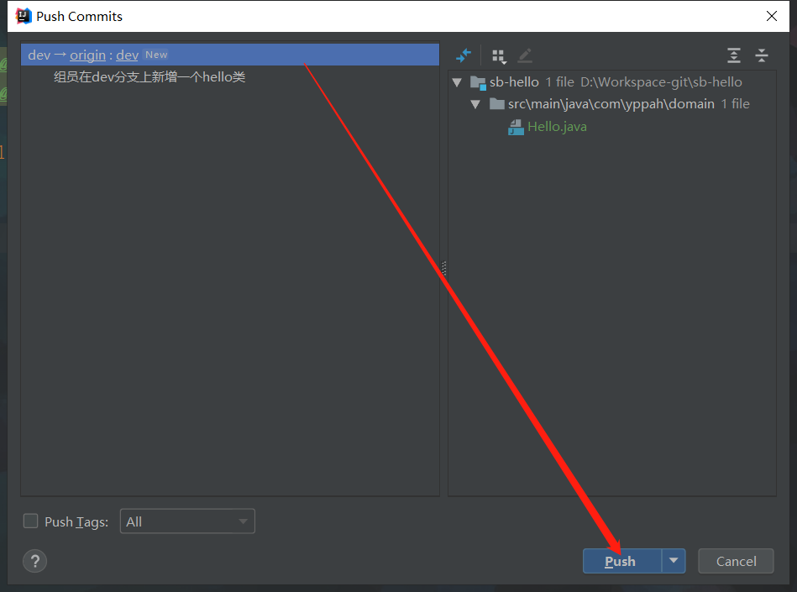Click the 'dev' target branch link

(x=127, y=55)
